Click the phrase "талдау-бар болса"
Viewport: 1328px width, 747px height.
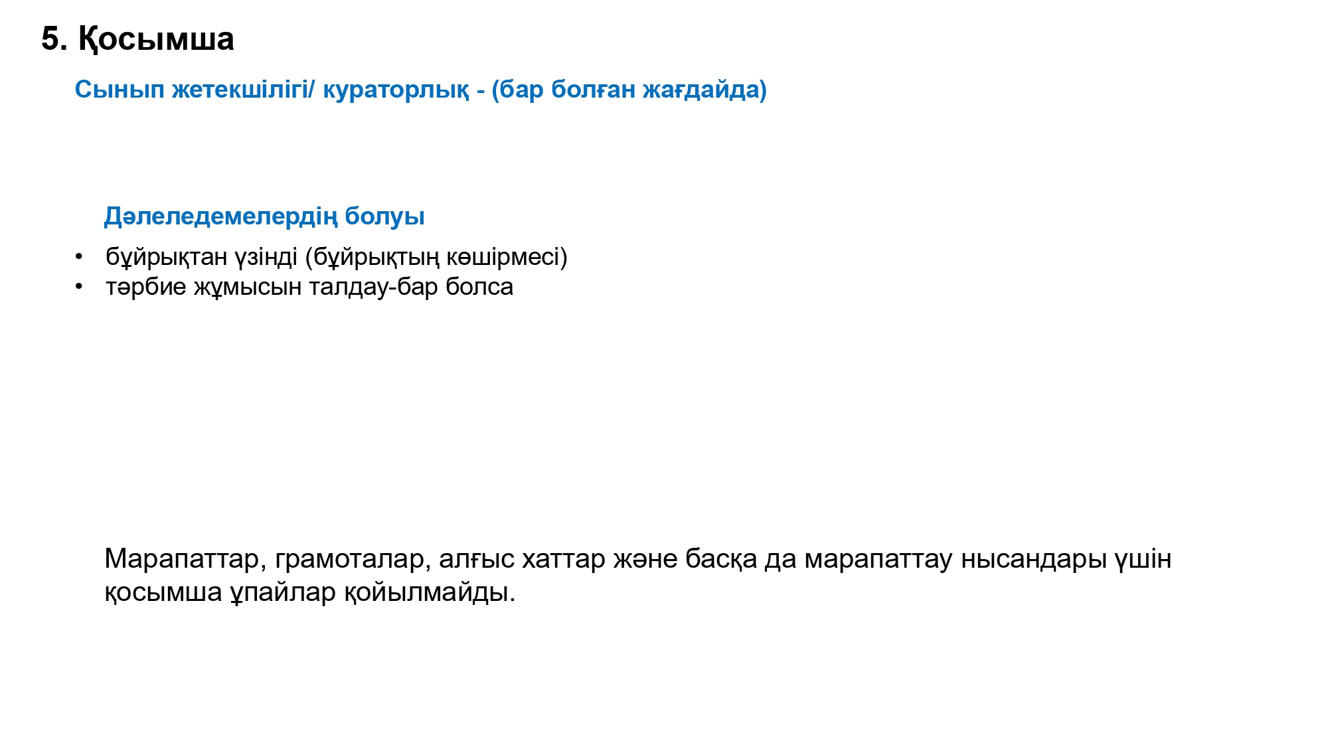pyautogui.click(x=411, y=287)
